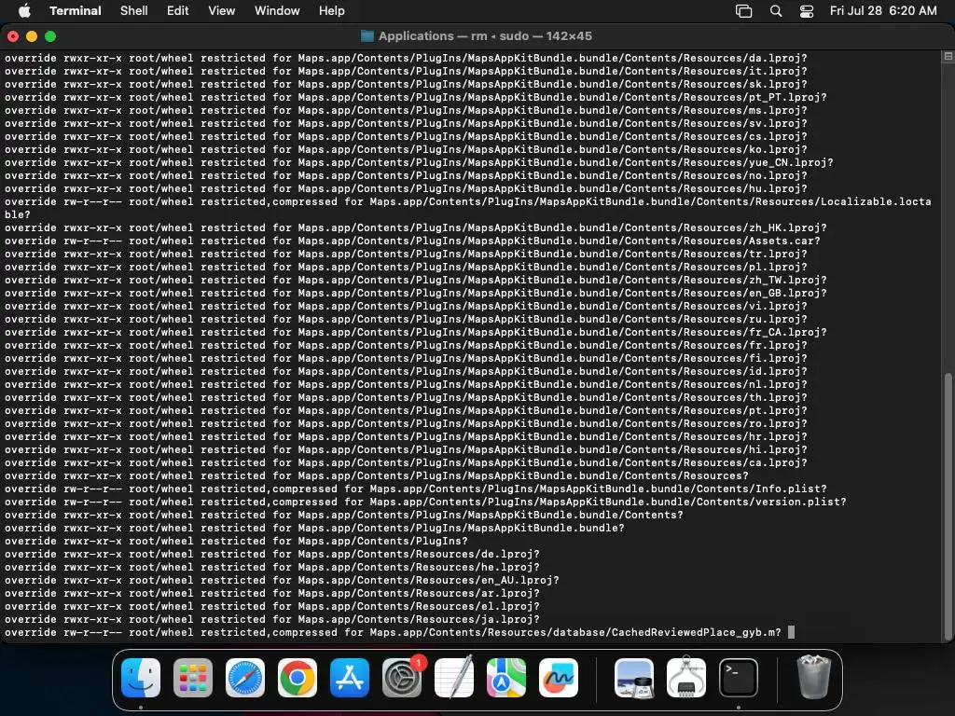Screen dimensions: 955x716
Task: Click the Terminal vertical scrollbar thumb
Action: pos(948,506)
